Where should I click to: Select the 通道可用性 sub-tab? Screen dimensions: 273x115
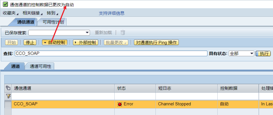(40, 66)
